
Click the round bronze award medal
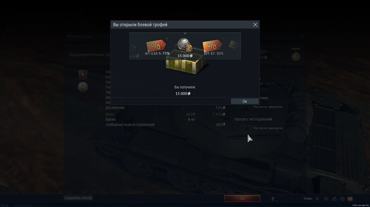click(x=83, y=87)
